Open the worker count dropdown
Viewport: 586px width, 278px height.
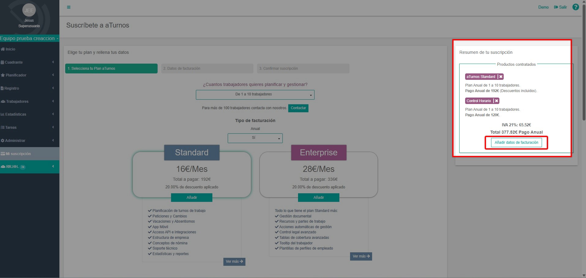pyautogui.click(x=255, y=95)
